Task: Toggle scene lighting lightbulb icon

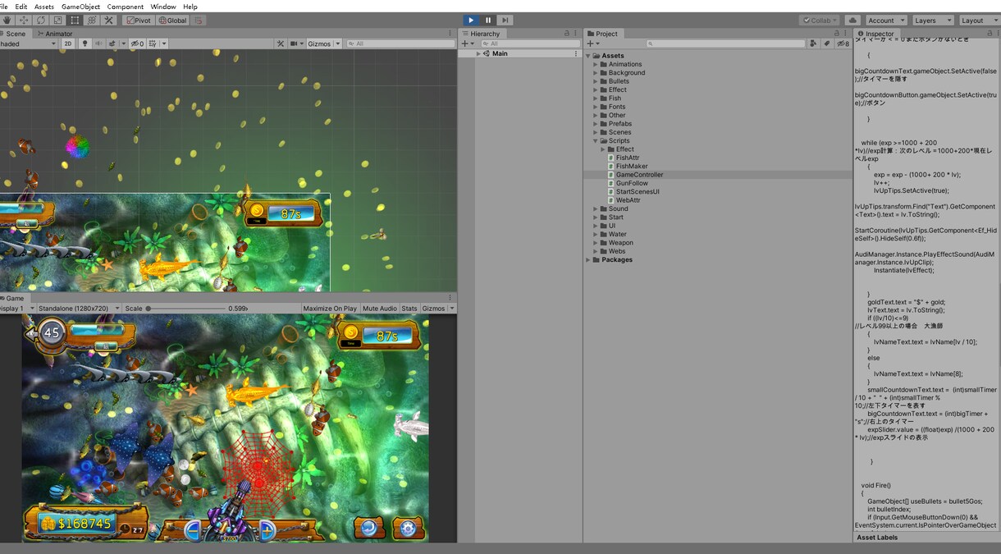Action: [85, 43]
